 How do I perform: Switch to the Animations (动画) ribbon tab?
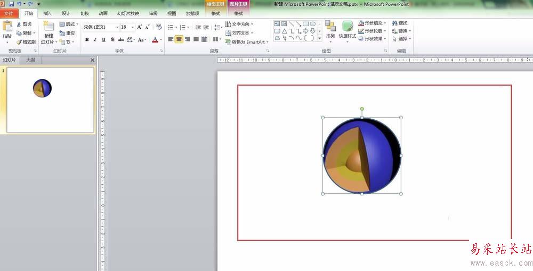click(x=103, y=13)
